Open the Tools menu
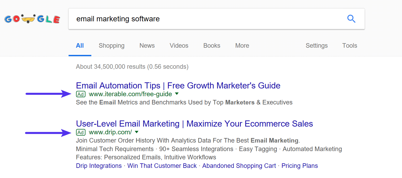The width and height of the screenshot is (402, 178). click(x=350, y=46)
